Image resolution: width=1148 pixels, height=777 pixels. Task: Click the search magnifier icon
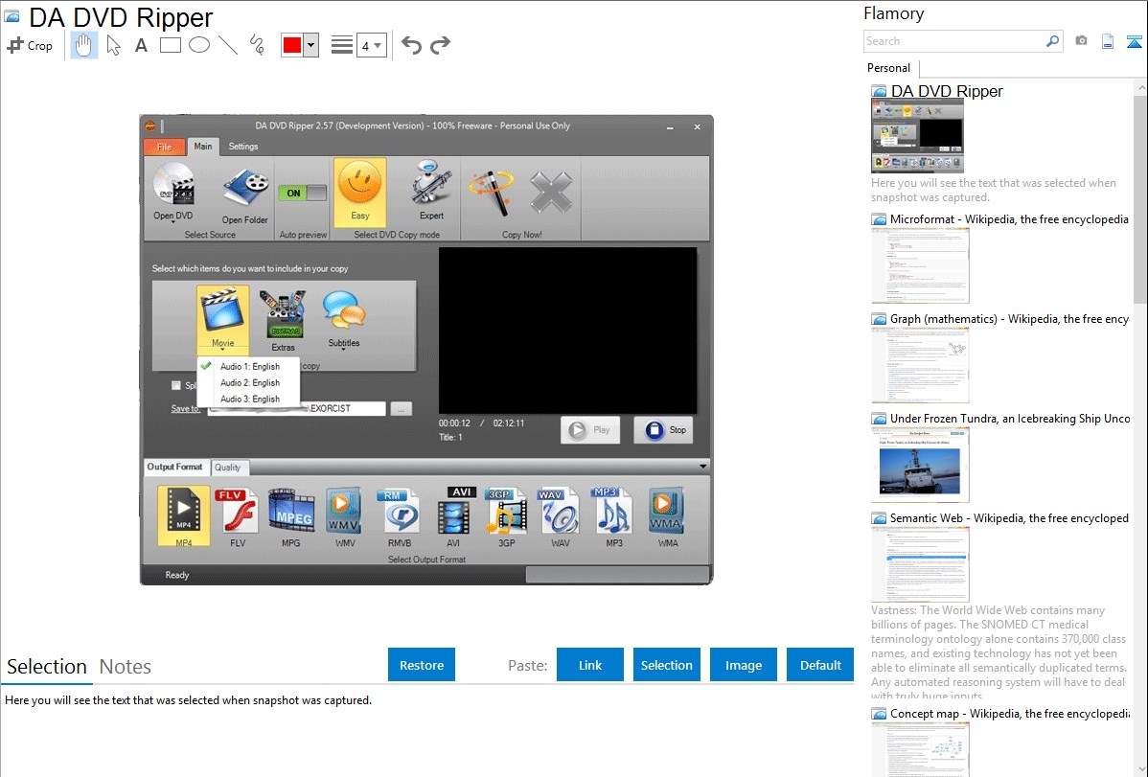point(1052,41)
